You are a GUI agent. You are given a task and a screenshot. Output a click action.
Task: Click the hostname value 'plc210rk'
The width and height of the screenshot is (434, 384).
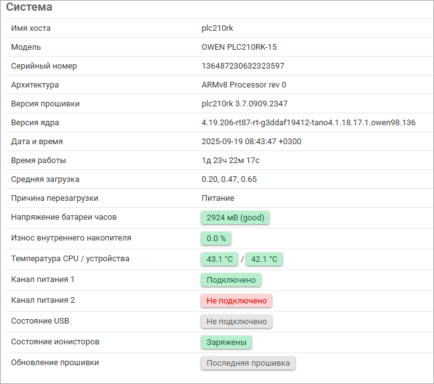point(217,28)
